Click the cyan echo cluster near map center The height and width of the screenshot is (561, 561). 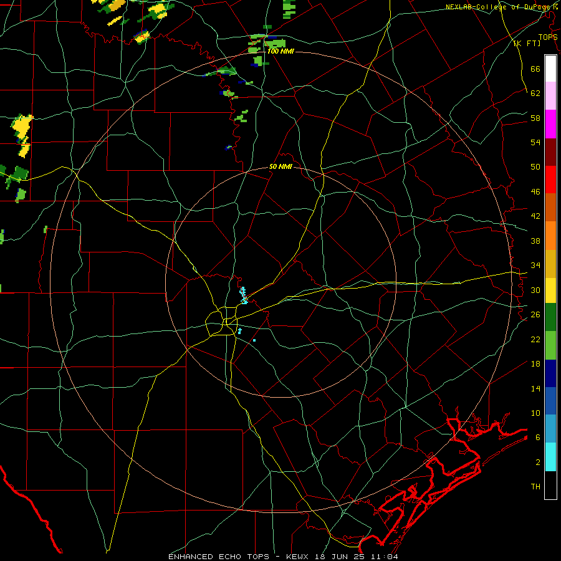[244, 295]
